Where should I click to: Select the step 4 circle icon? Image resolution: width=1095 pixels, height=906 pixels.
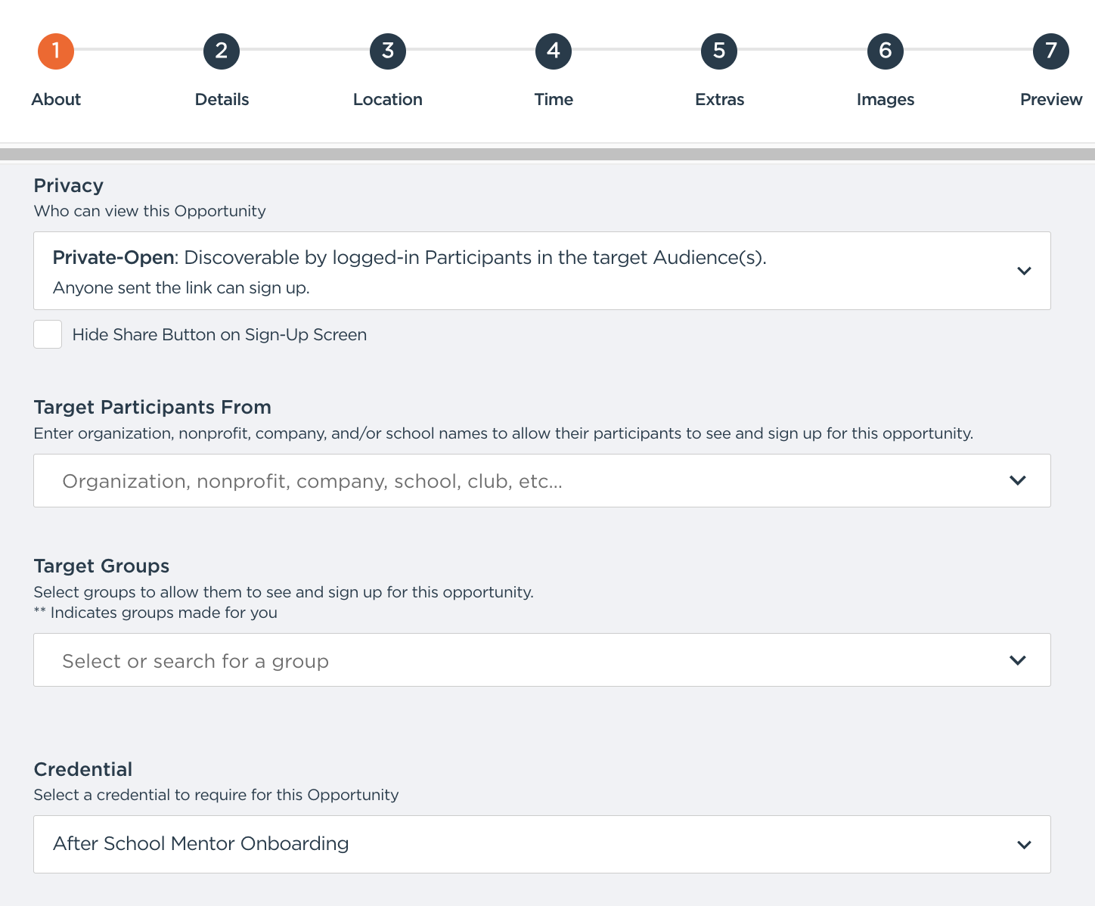click(554, 51)
